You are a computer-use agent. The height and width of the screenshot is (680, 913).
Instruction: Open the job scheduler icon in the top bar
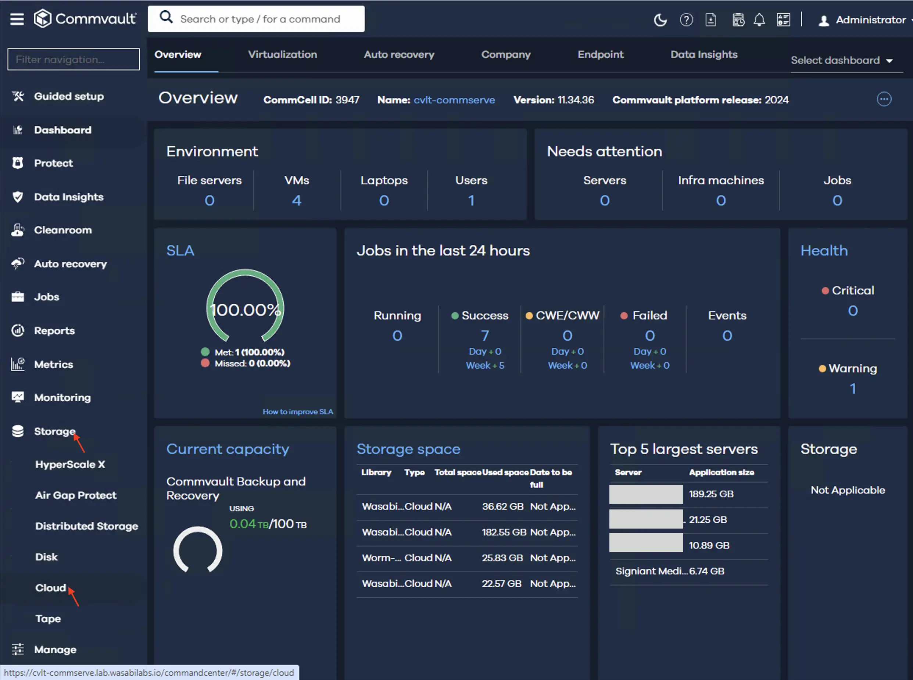[738, 19]
